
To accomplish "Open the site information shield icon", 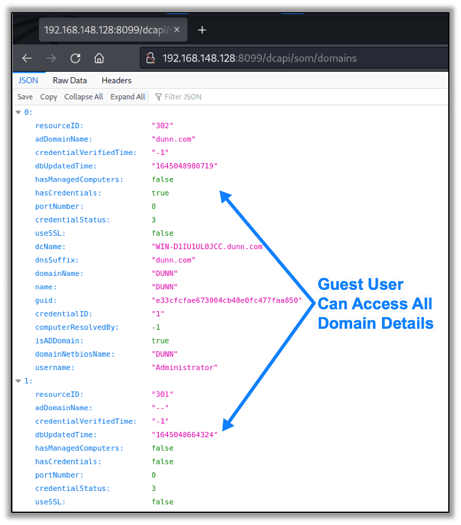I will (x=150, y=58).
